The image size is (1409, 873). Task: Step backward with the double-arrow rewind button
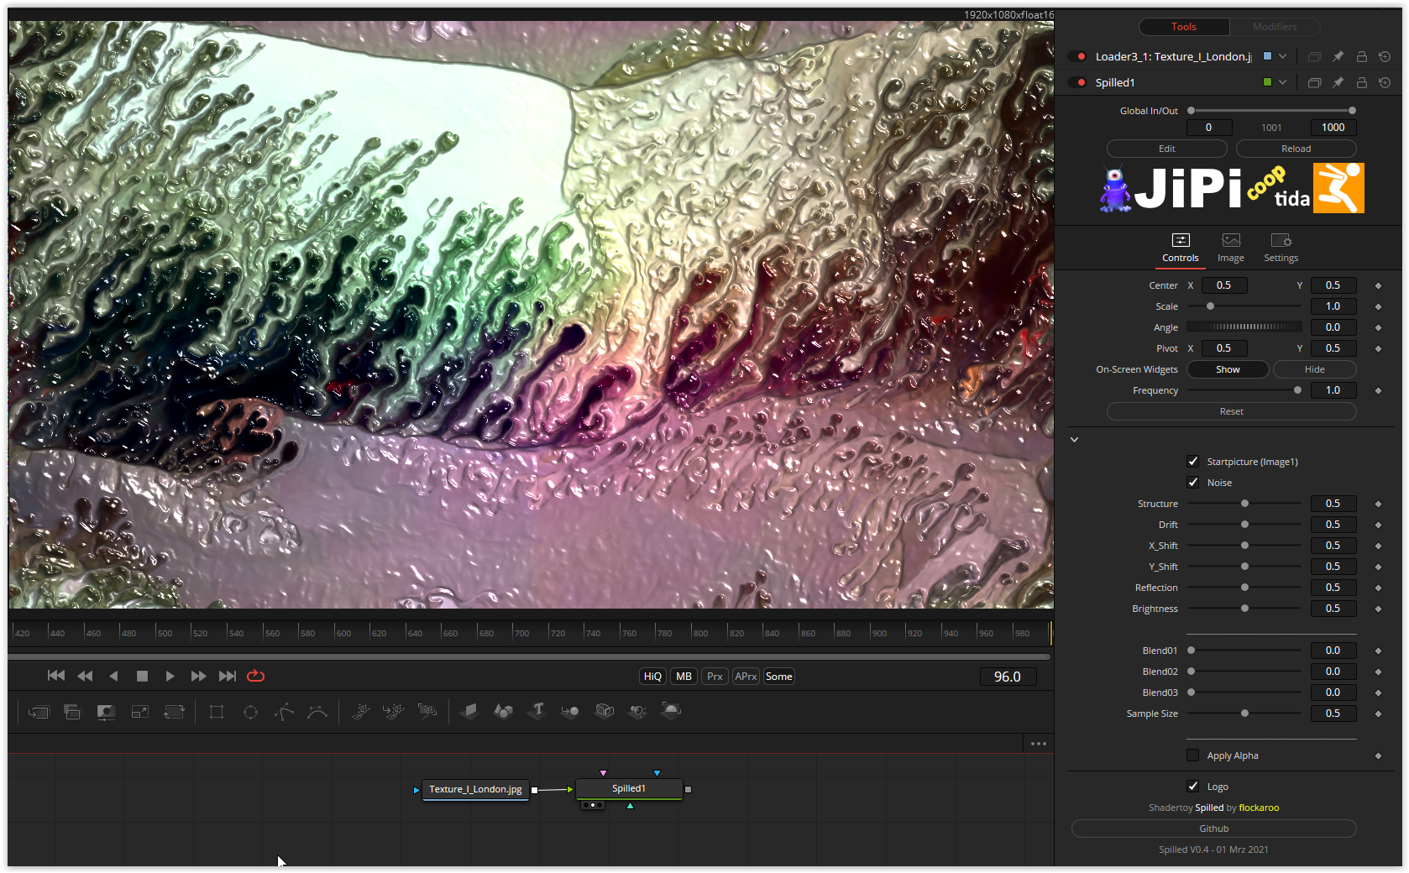[x=85, y=676]
